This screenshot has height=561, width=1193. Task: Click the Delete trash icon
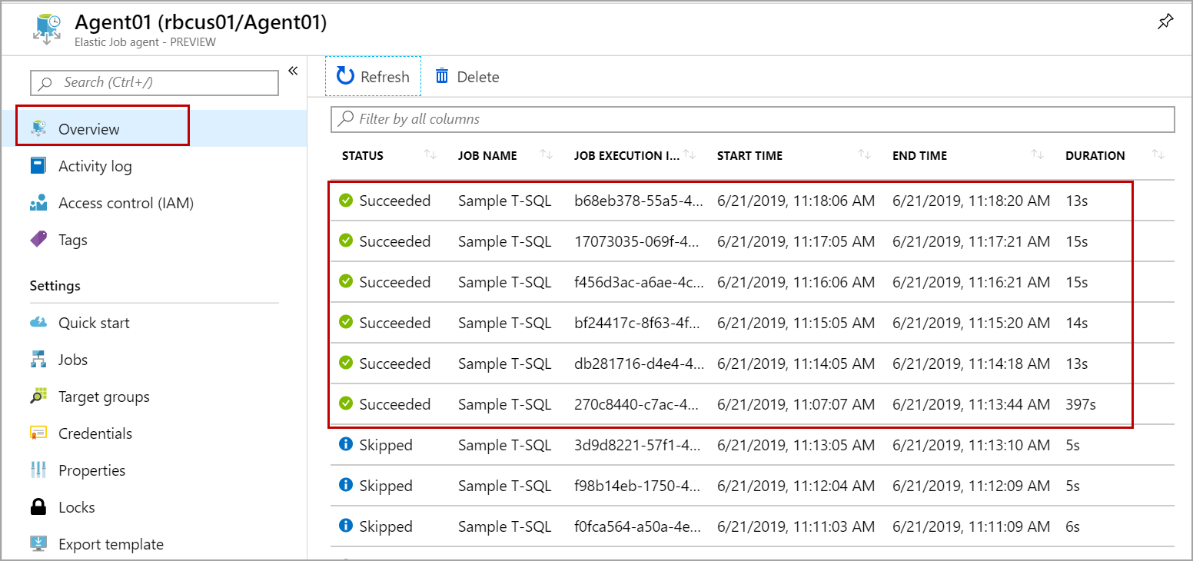(x=442, y=76)
